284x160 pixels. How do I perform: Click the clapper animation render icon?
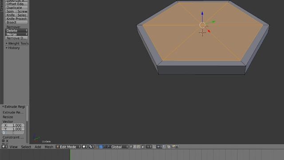177,147
